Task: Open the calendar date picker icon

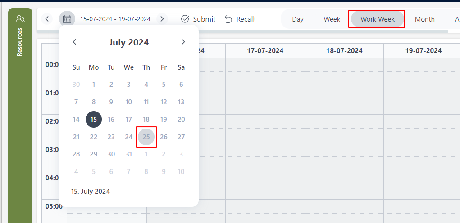Action: pos(67,19)
